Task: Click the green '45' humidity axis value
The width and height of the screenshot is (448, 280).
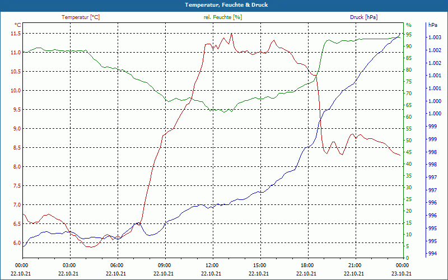Action: 409,152
